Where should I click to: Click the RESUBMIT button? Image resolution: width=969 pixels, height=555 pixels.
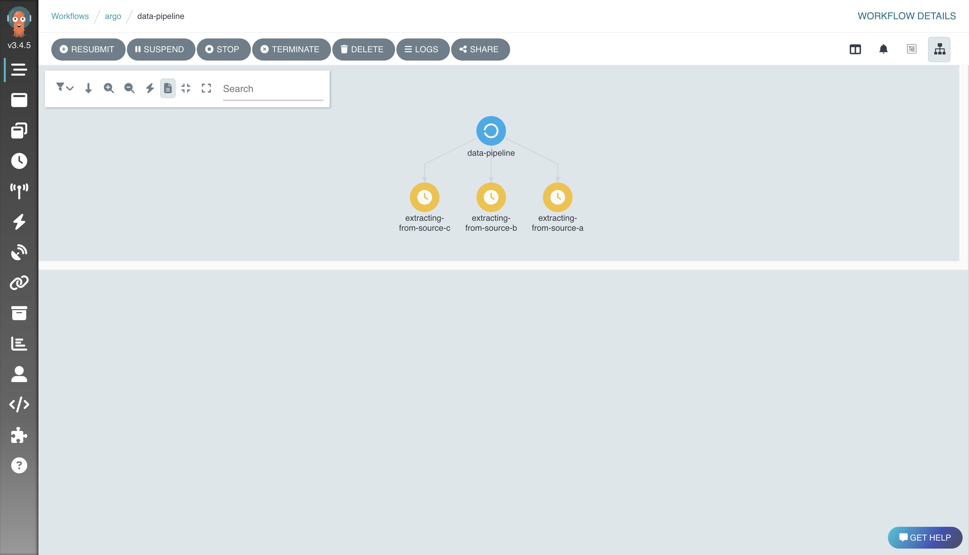click(88, 49)
